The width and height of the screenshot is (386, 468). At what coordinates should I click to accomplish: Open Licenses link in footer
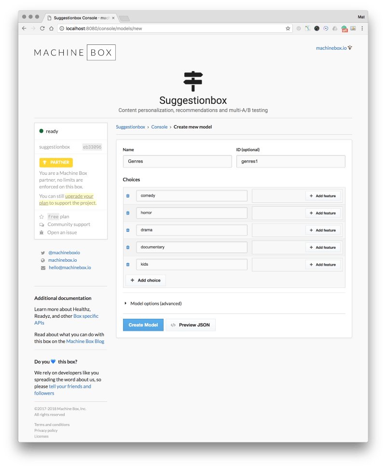coord(41,436)
